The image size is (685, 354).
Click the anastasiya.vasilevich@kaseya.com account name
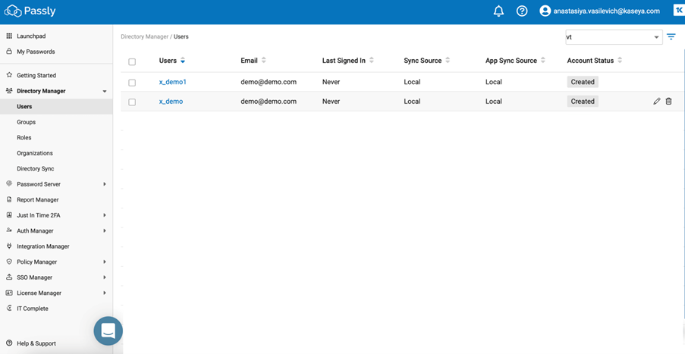[x=606, y=11]
